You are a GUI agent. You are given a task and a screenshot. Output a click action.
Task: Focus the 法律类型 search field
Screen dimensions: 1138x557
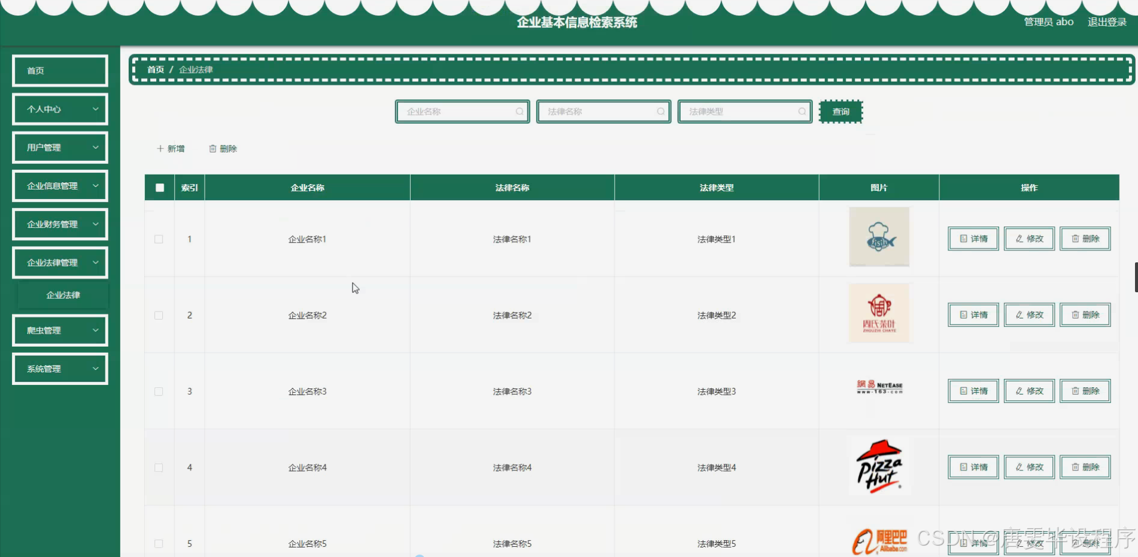click(x=745, y=112)
